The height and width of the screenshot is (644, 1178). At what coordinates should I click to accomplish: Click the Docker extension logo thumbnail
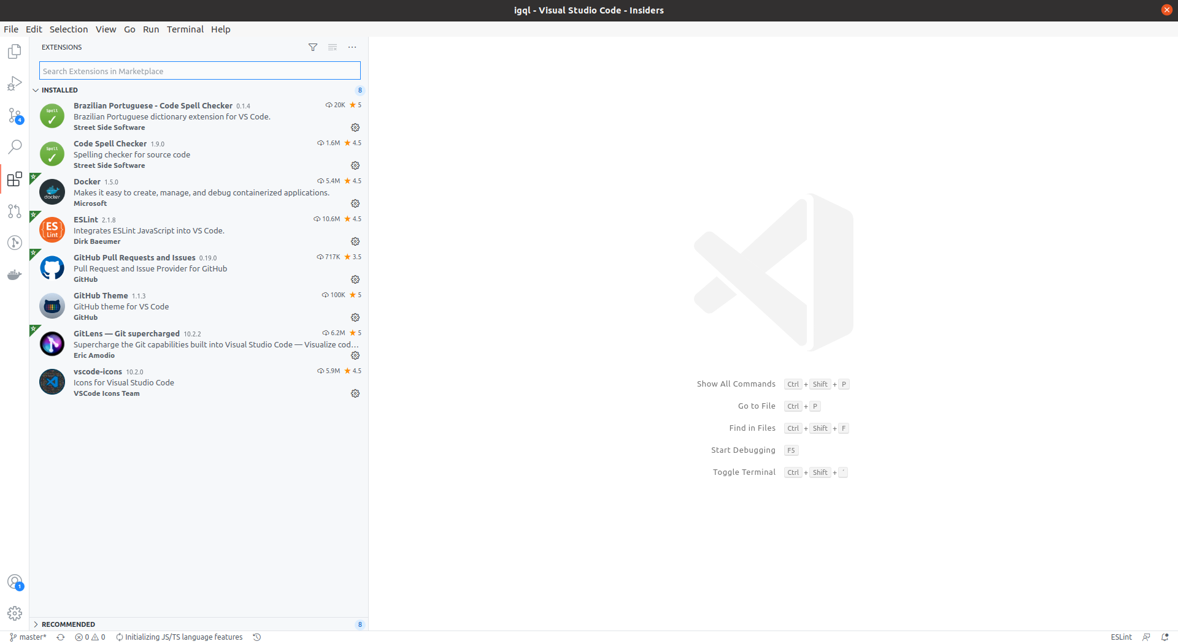[x=52, y=192]
